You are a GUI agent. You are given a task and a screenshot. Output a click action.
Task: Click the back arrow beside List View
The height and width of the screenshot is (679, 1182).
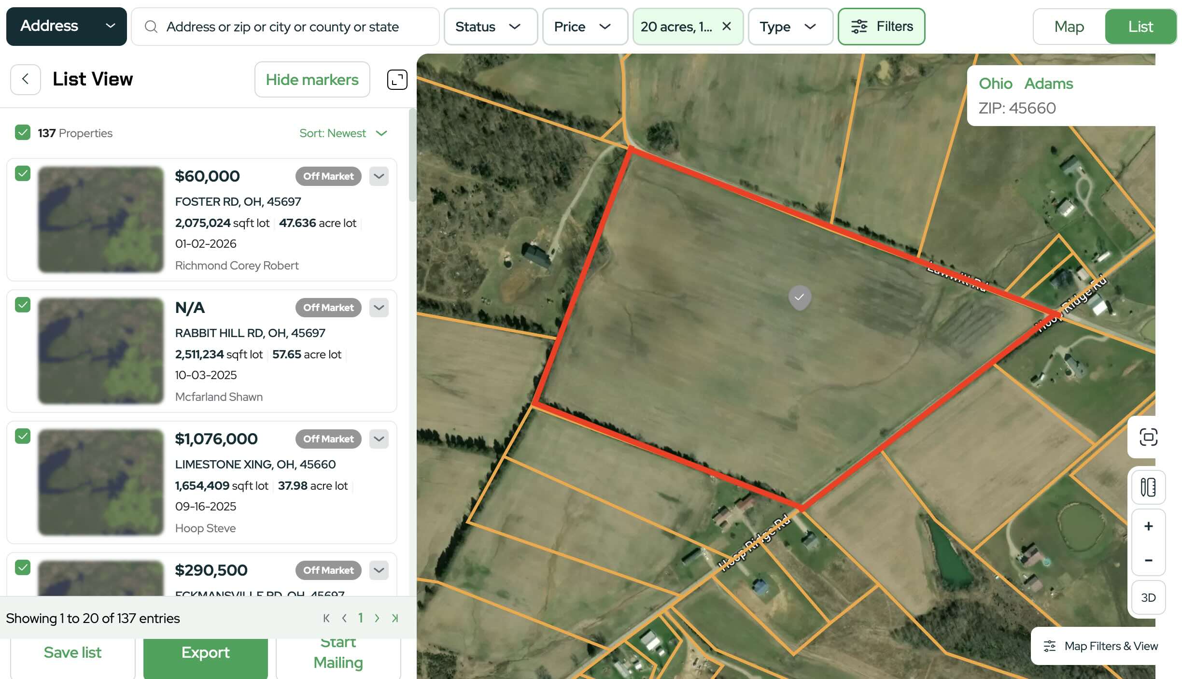click(x=25, y=79)
